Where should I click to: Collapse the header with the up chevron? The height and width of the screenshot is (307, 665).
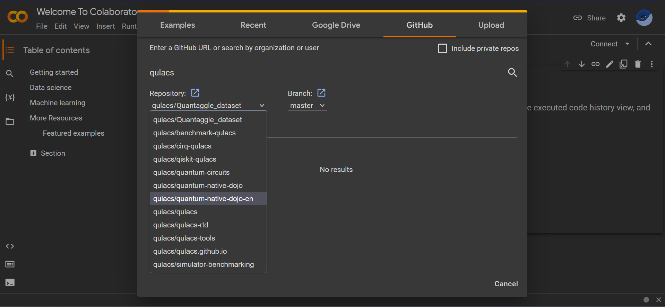(648, 44)
